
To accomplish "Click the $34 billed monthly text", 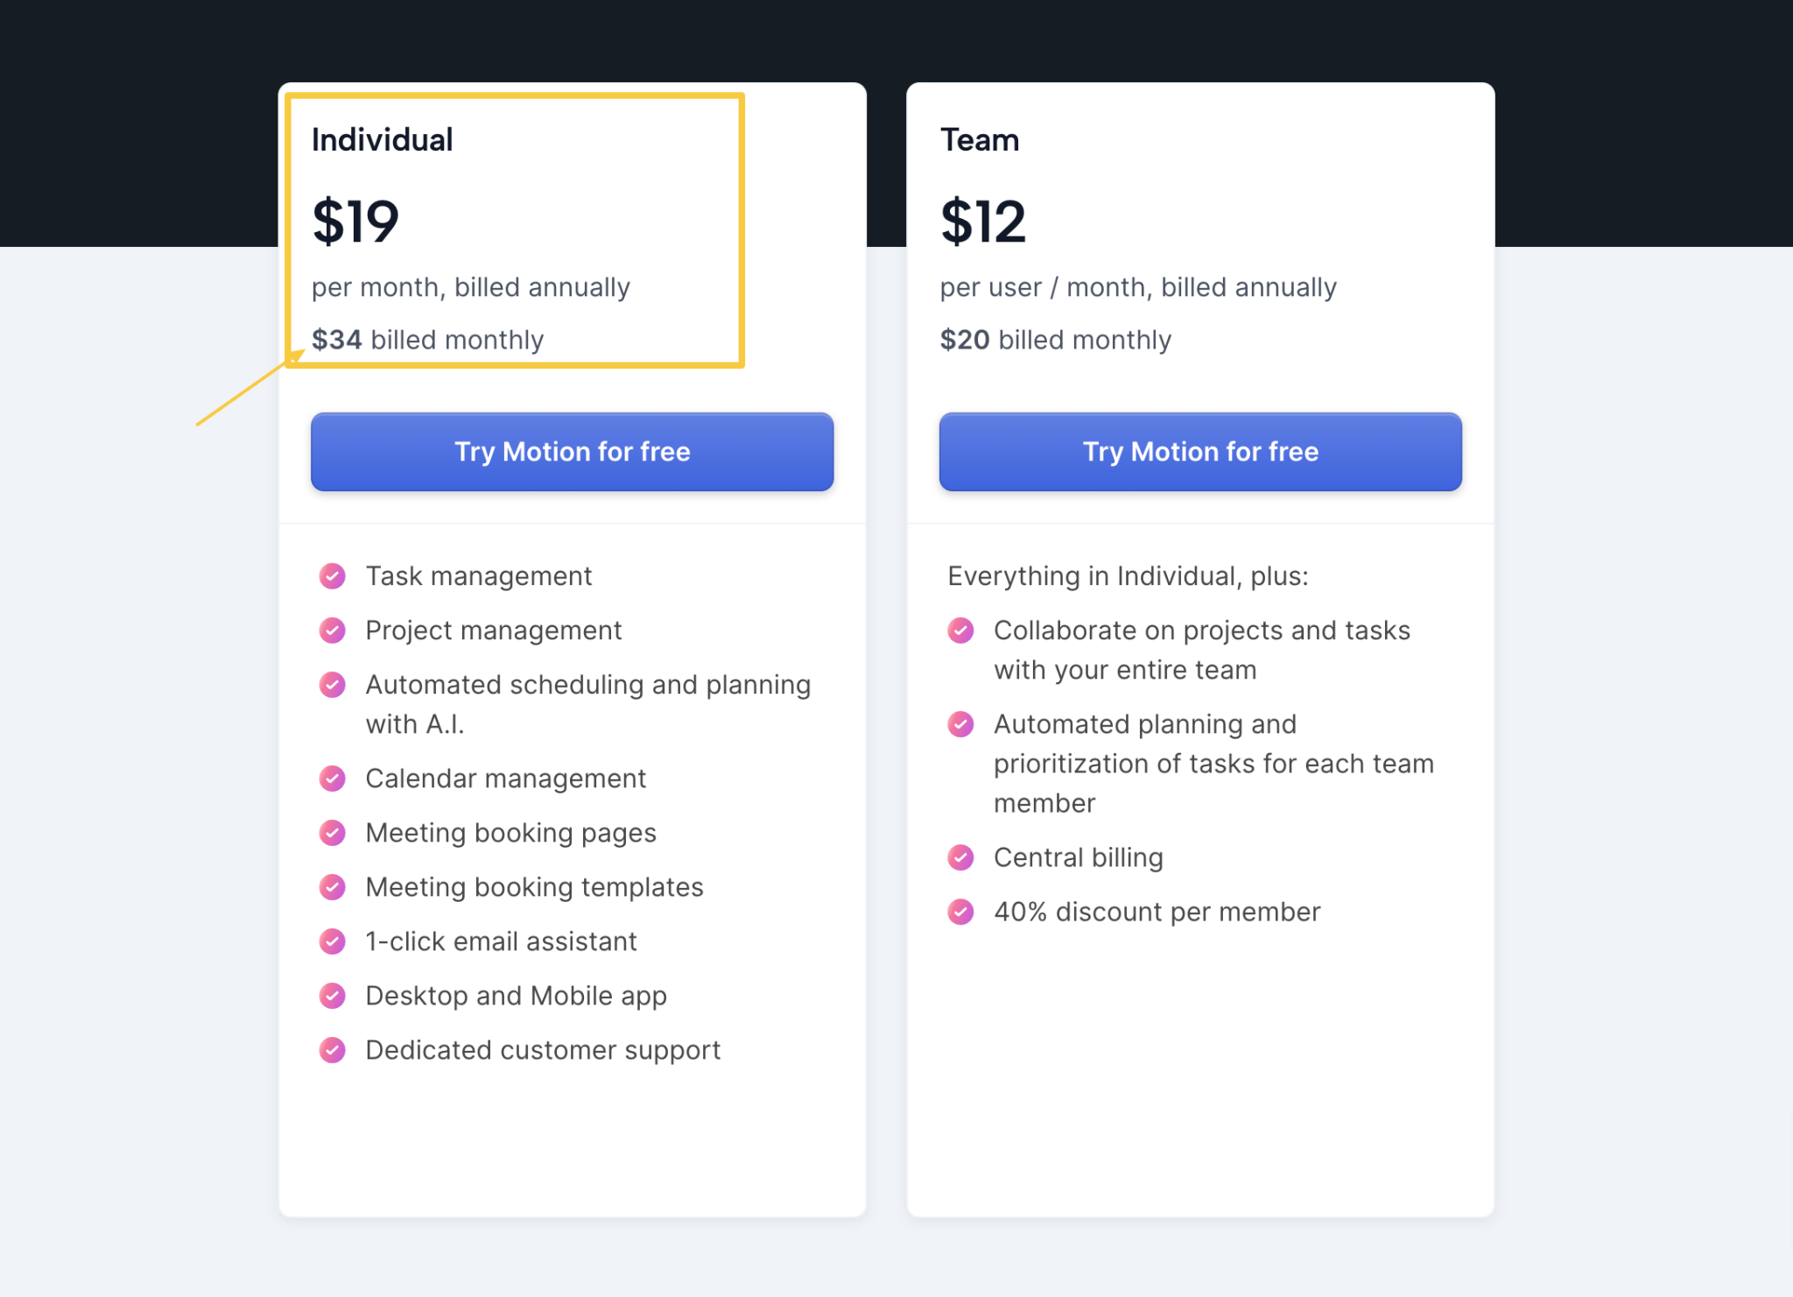I will click(x=427, y=340).
